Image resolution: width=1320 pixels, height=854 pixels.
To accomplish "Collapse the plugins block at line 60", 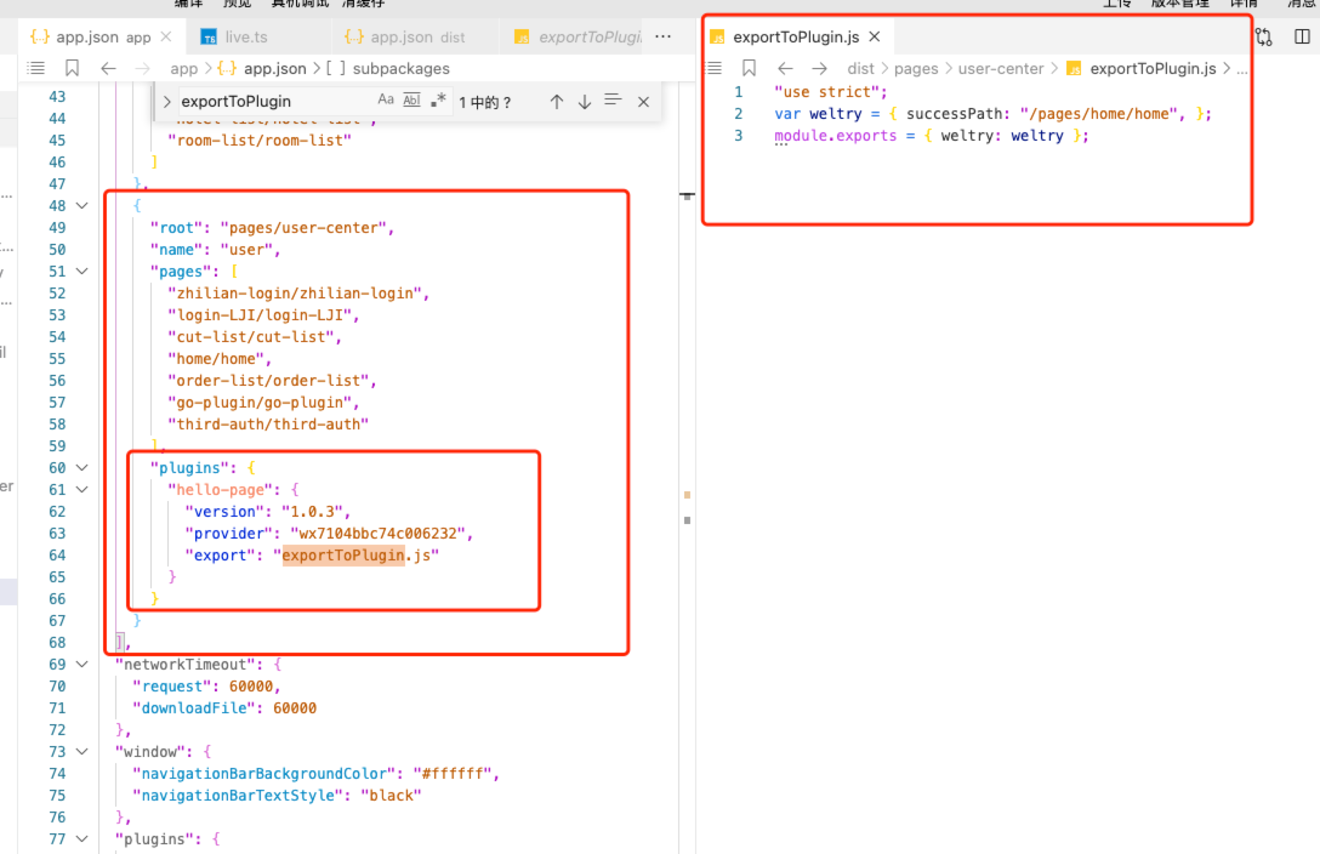I will pyautogui.click(x=82, y=468).
